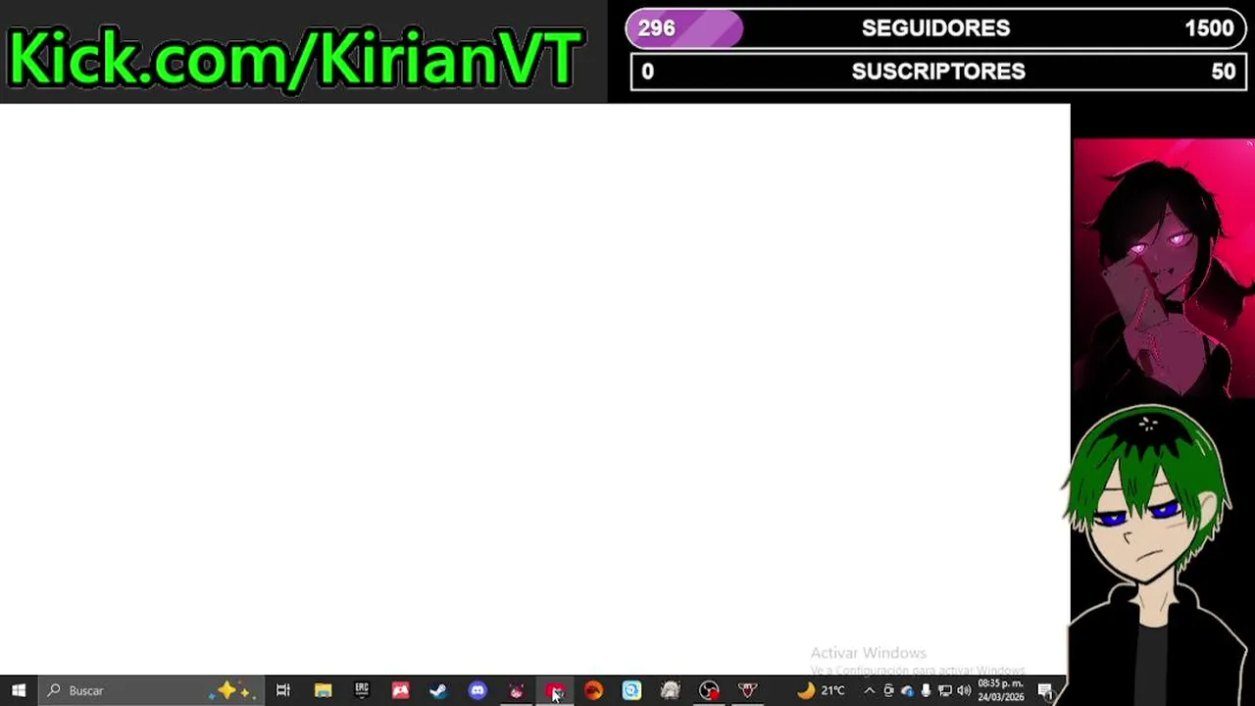Open File Explorer from the taskbar

323,690
